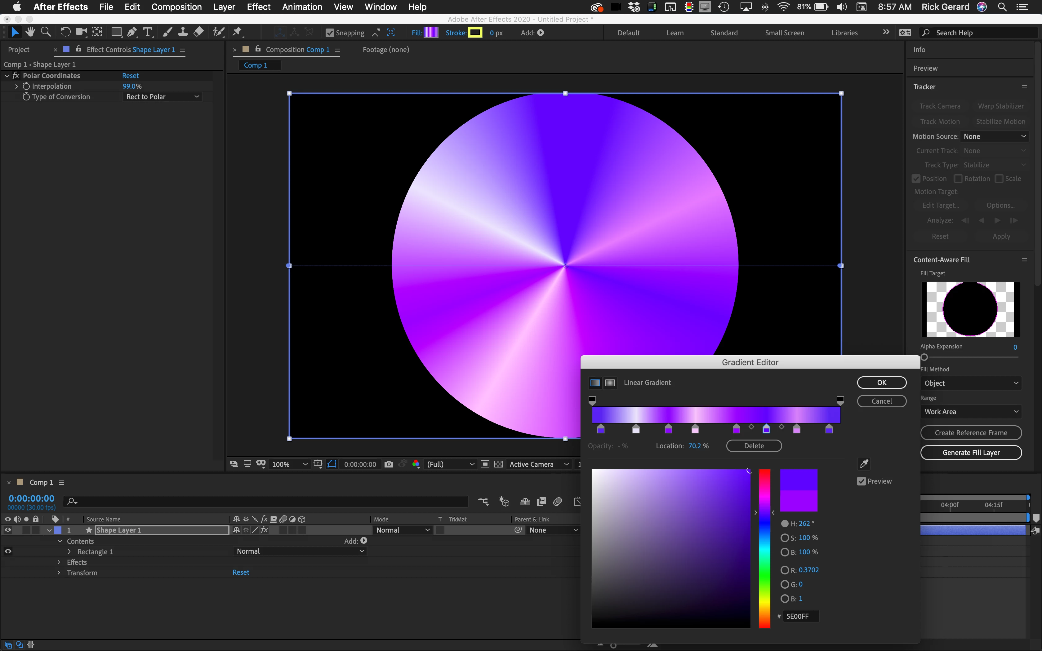Select the Hand tool
This screenshot has height=651, width=1042.
point(30,32)
